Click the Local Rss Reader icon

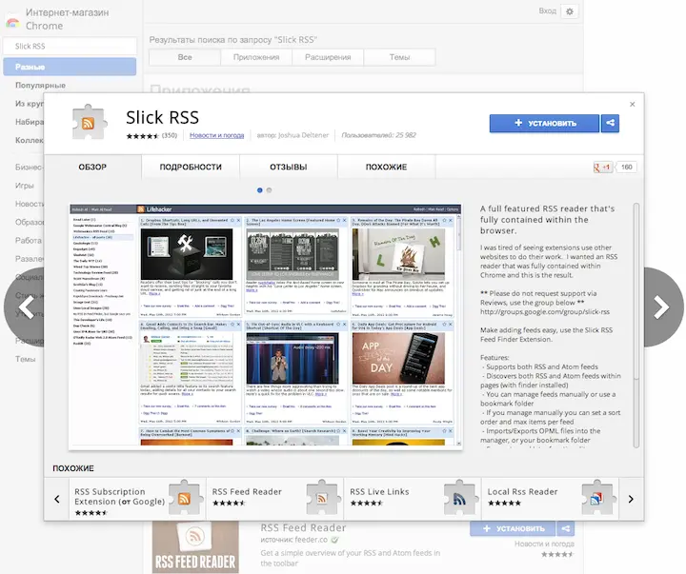click(x=597, y=498)
